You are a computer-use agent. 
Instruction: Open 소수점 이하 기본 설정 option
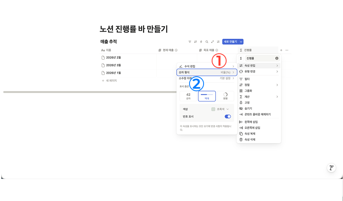207,78
